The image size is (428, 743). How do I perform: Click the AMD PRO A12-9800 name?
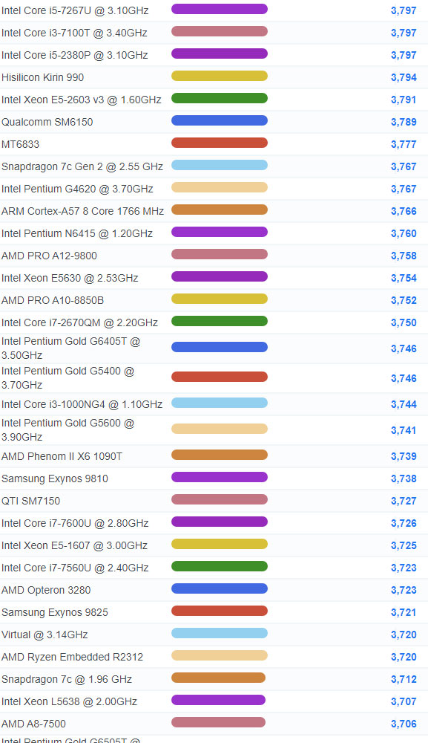(x=49, y=256)
